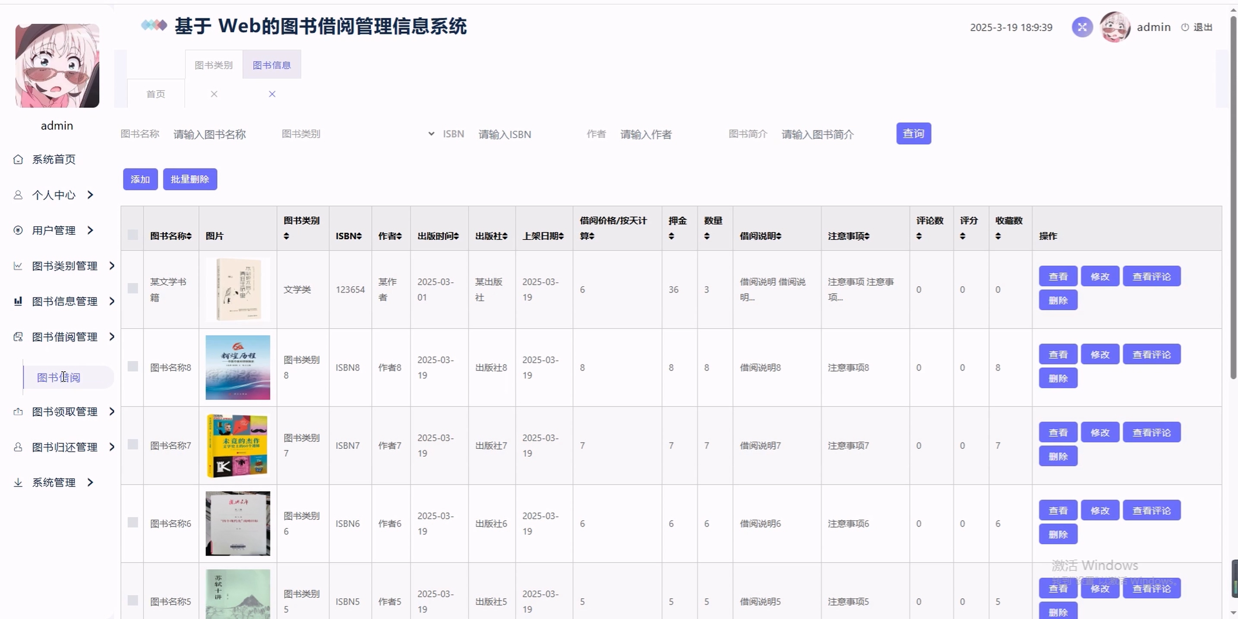Select the checkbox for 图书名称7 row
The height and width of the screenshot is (619, 1238).
(x=133, y=445)
